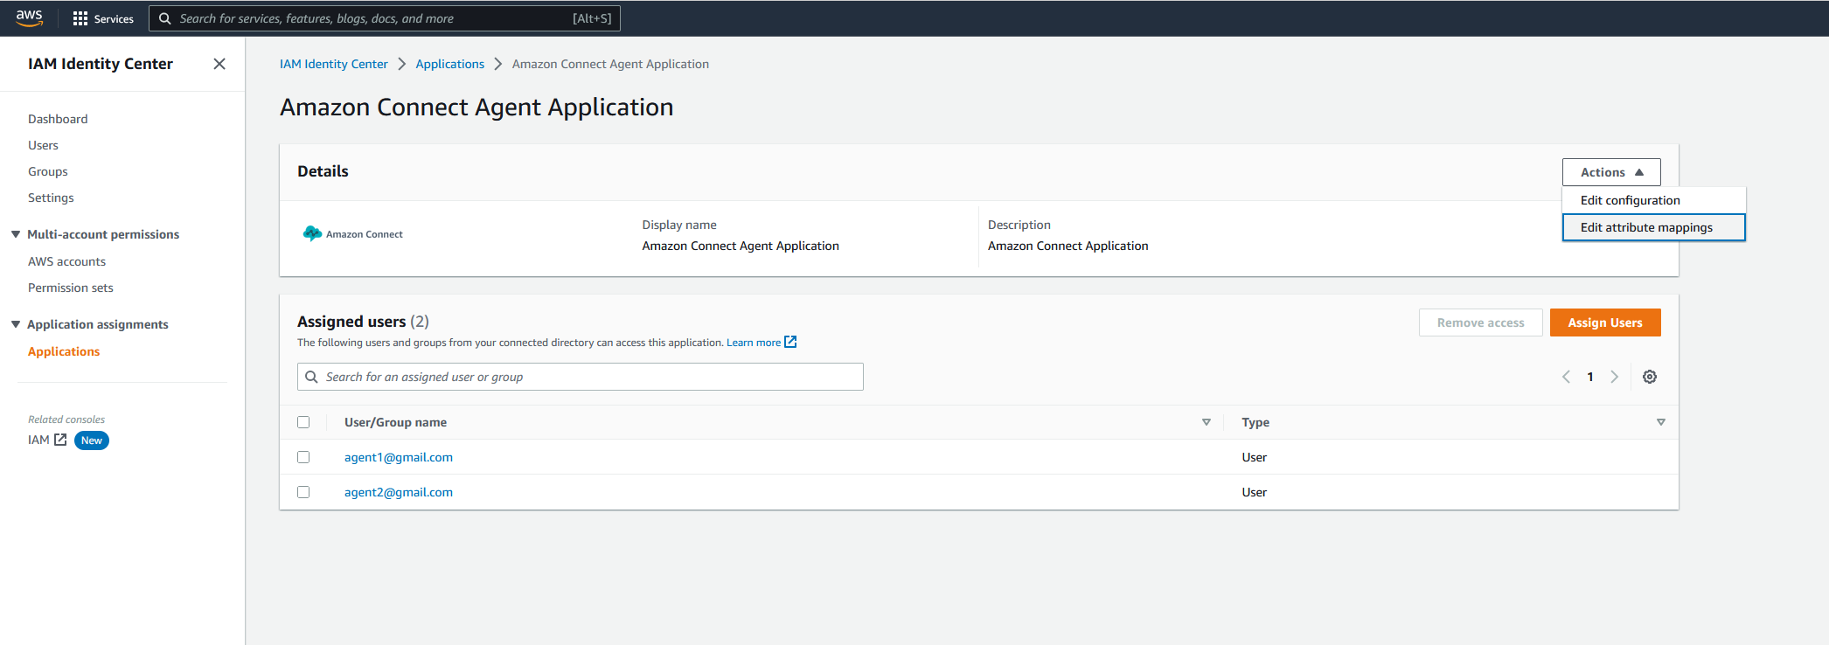
Task: Select Edit configuration from Actions menu
Action: point(1653,200)
